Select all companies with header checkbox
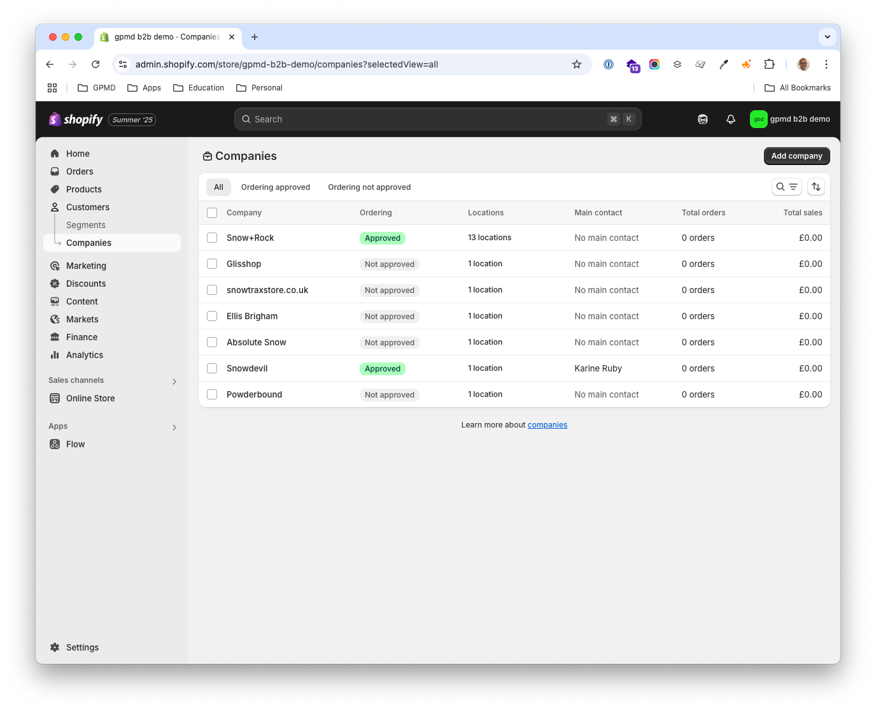876x711 pixels. point(212,213)
